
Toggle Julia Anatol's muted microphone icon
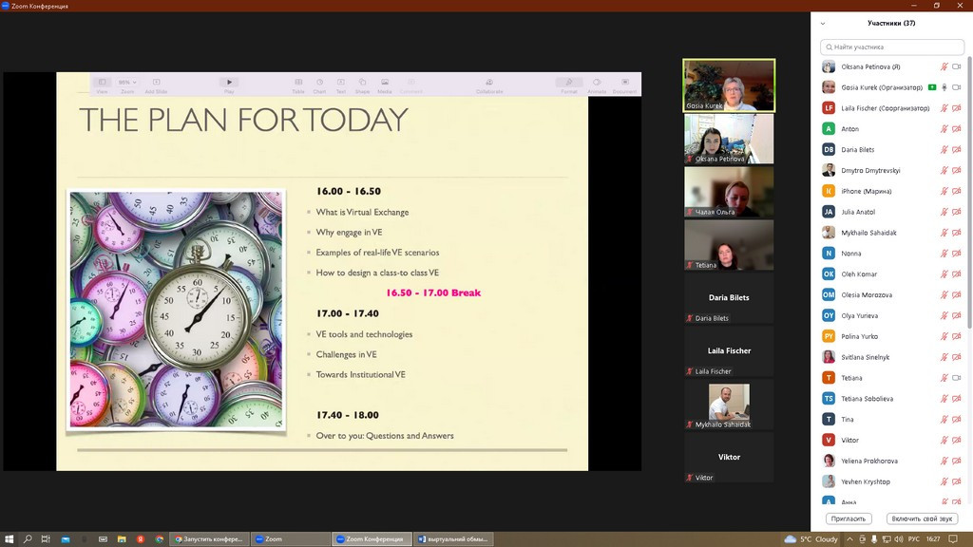click(x=944, y=212)
